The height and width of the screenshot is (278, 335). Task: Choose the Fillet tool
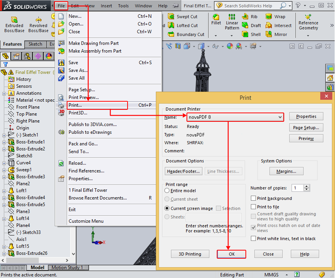click(x=216, y=20)
